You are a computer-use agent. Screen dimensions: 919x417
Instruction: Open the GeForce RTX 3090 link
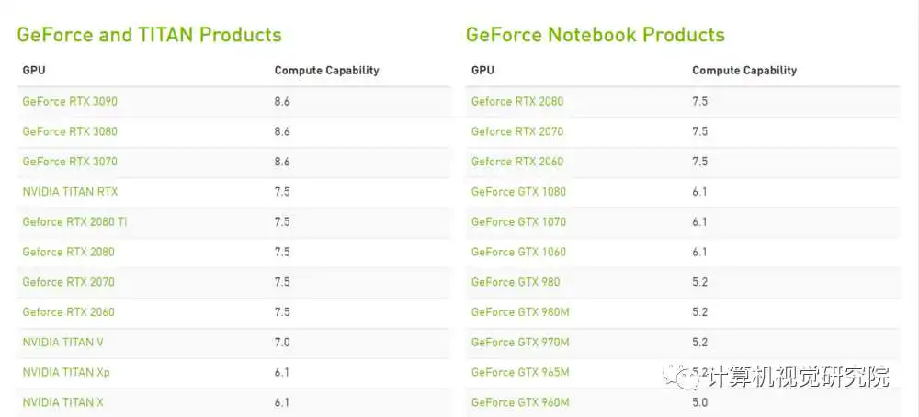(x=70, y=101)
